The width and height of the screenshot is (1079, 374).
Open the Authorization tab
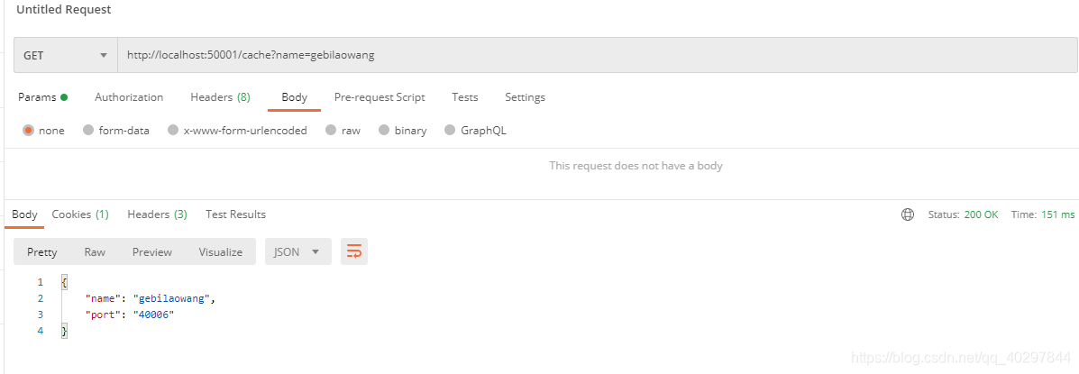[129, 97]
